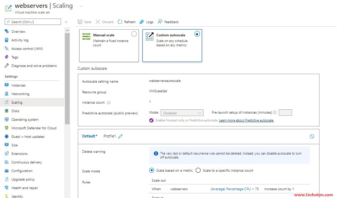Click the Pre-launch setup info icon

[275, 112]
